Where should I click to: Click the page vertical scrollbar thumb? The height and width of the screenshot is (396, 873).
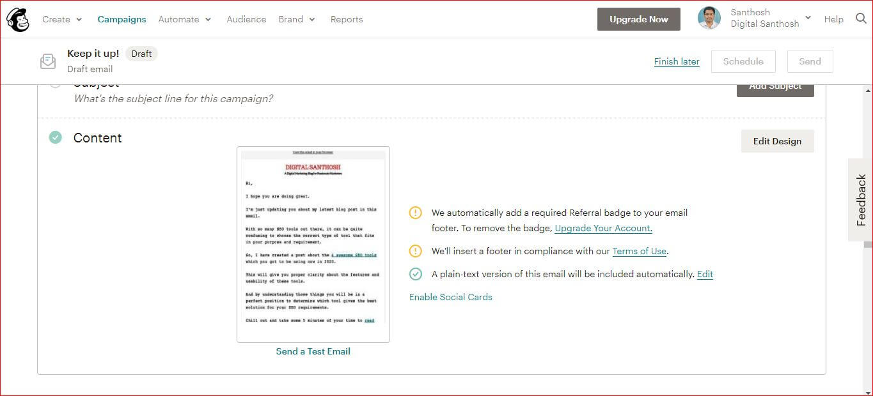(868, 245)
